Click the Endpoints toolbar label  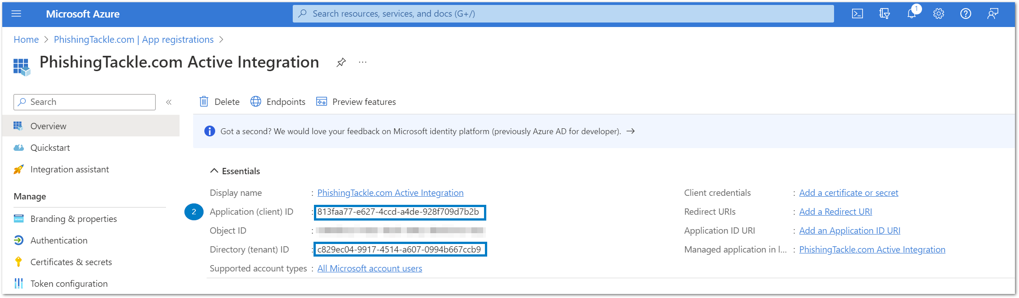tap(286, 102)
